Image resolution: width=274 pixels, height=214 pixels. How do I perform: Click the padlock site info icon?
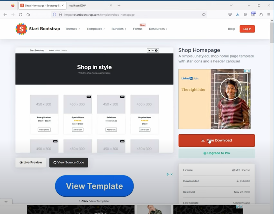(61, 15)
